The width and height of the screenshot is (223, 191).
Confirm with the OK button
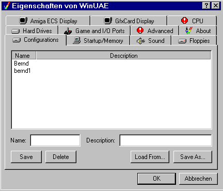click(x=156, y=179)
